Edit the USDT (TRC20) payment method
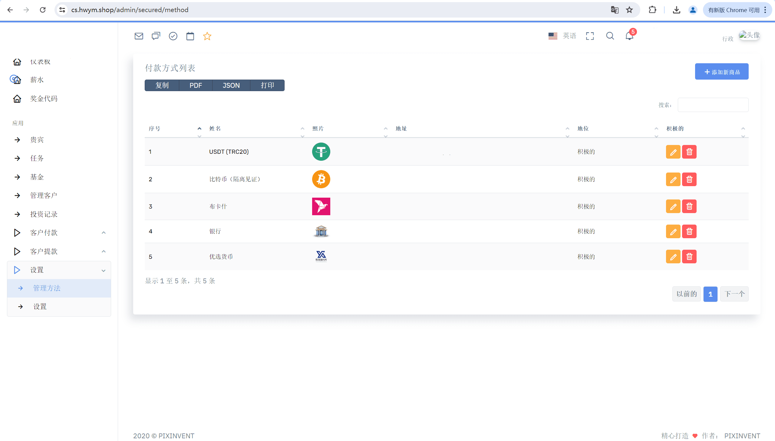 pyautogui.click(x=673, y=152)
